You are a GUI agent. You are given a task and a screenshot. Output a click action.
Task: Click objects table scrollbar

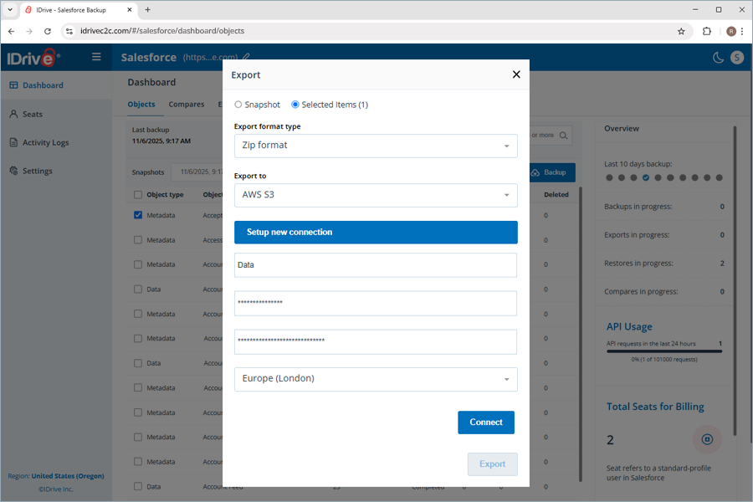click(x=581, y=334)
